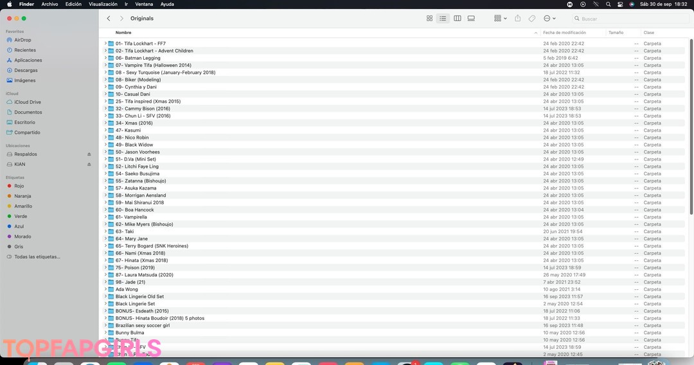
Task: Expand the Ada Wong folder
Action: pos(105,289)
